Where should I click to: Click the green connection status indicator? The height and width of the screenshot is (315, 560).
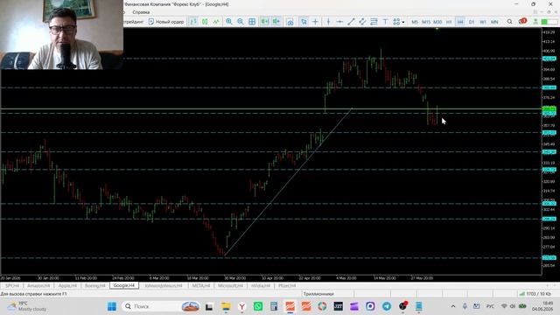click(x=549, y=22)
